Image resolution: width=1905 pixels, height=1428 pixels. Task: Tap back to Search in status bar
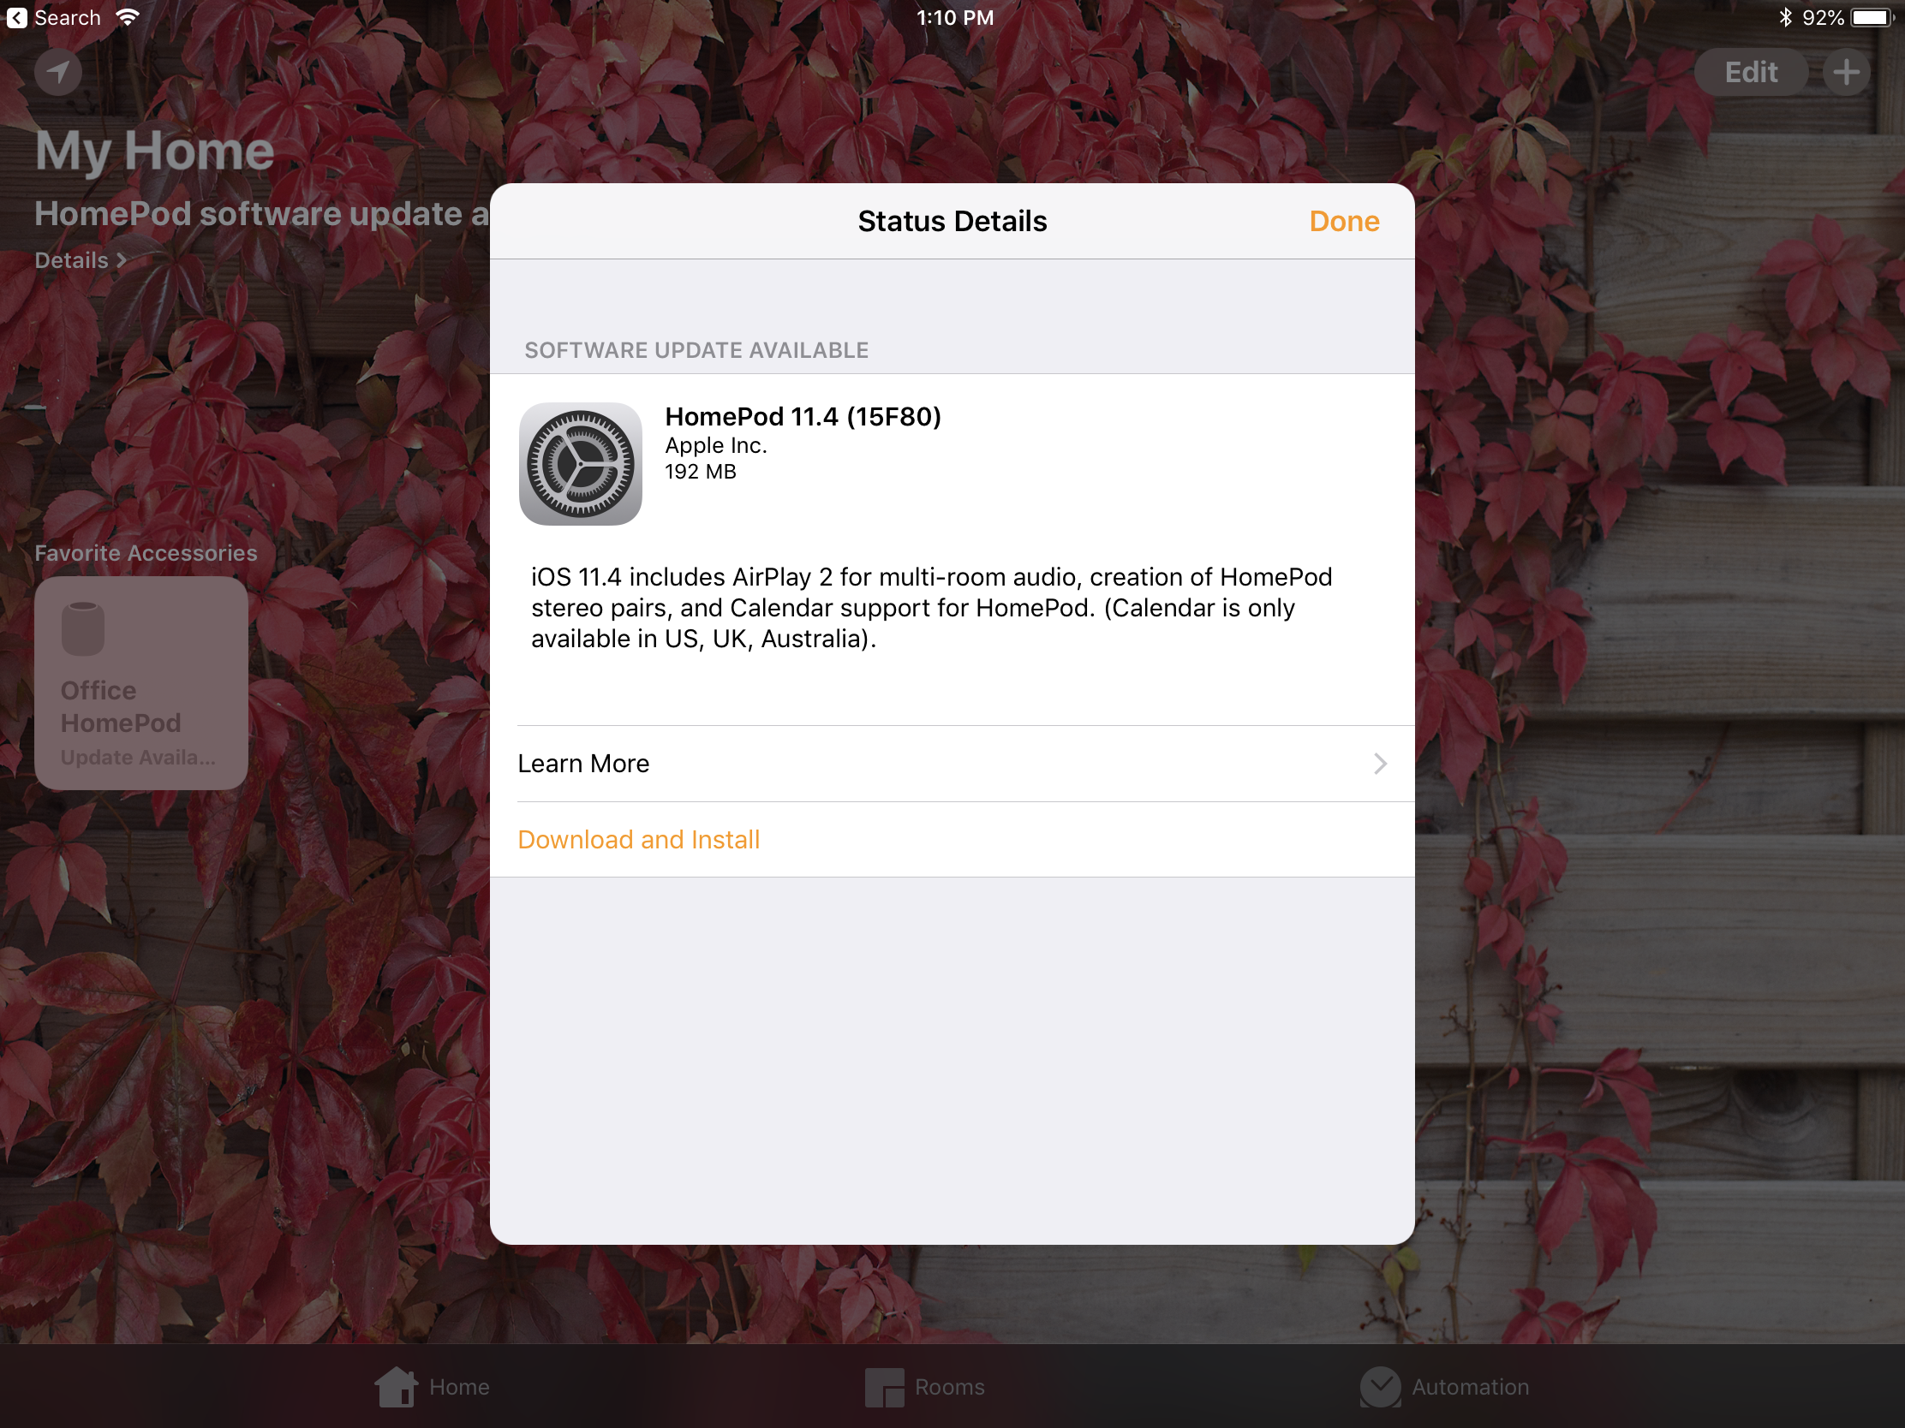(53, 17)
